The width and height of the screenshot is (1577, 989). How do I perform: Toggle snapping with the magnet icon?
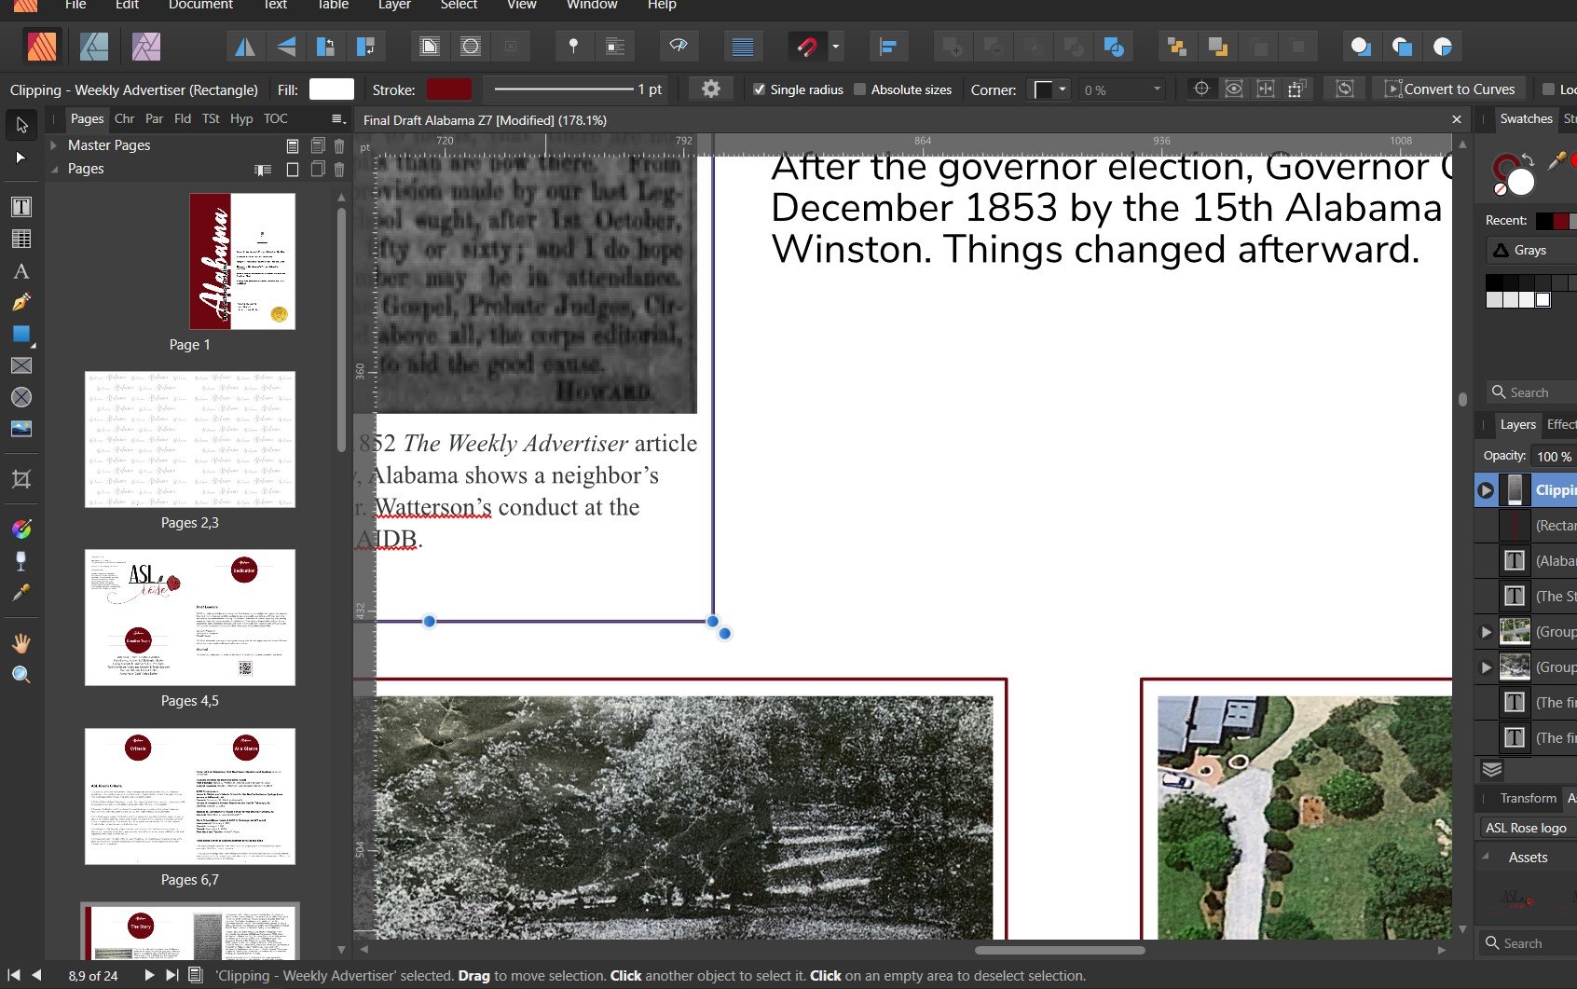tap(809, 46)
